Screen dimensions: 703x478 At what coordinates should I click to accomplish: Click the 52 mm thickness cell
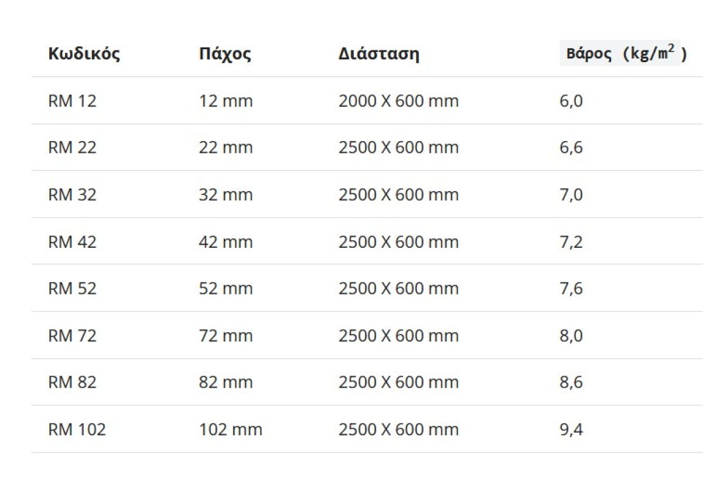226,289
